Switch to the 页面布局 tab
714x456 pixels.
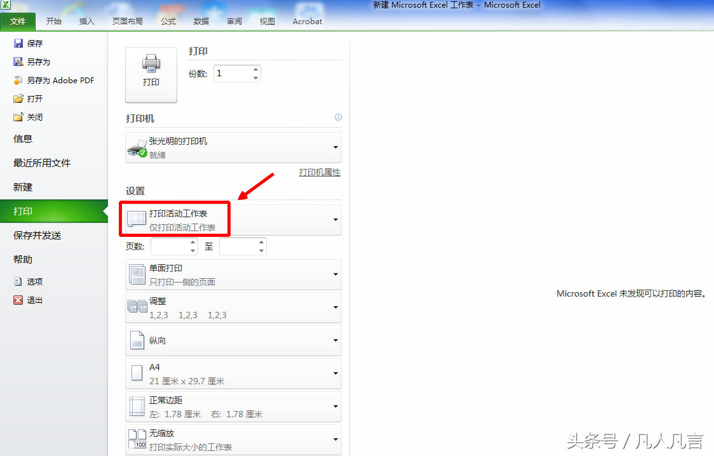[128, 22]
